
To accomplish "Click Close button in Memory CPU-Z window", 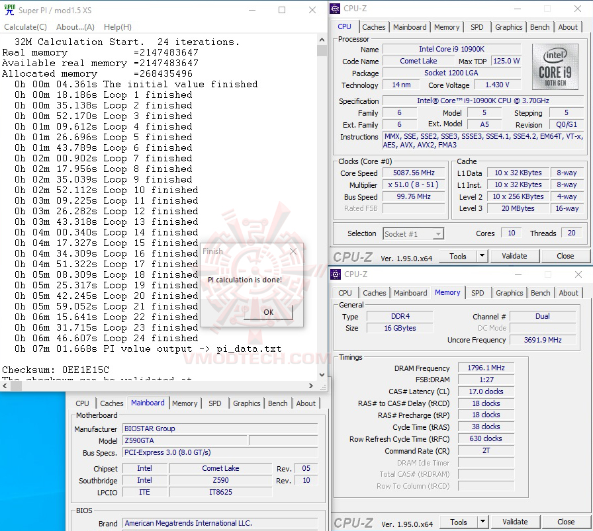I will [566, 522].
